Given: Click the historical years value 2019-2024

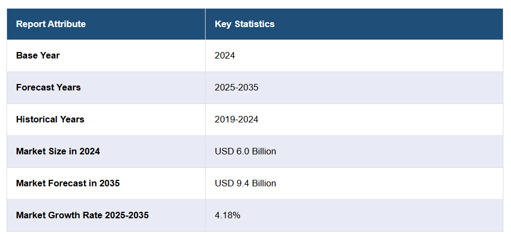Looking at the screenshot, I should click(237, 119).
